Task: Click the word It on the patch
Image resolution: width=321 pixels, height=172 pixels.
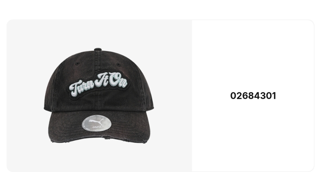Action: click(102, 80)
